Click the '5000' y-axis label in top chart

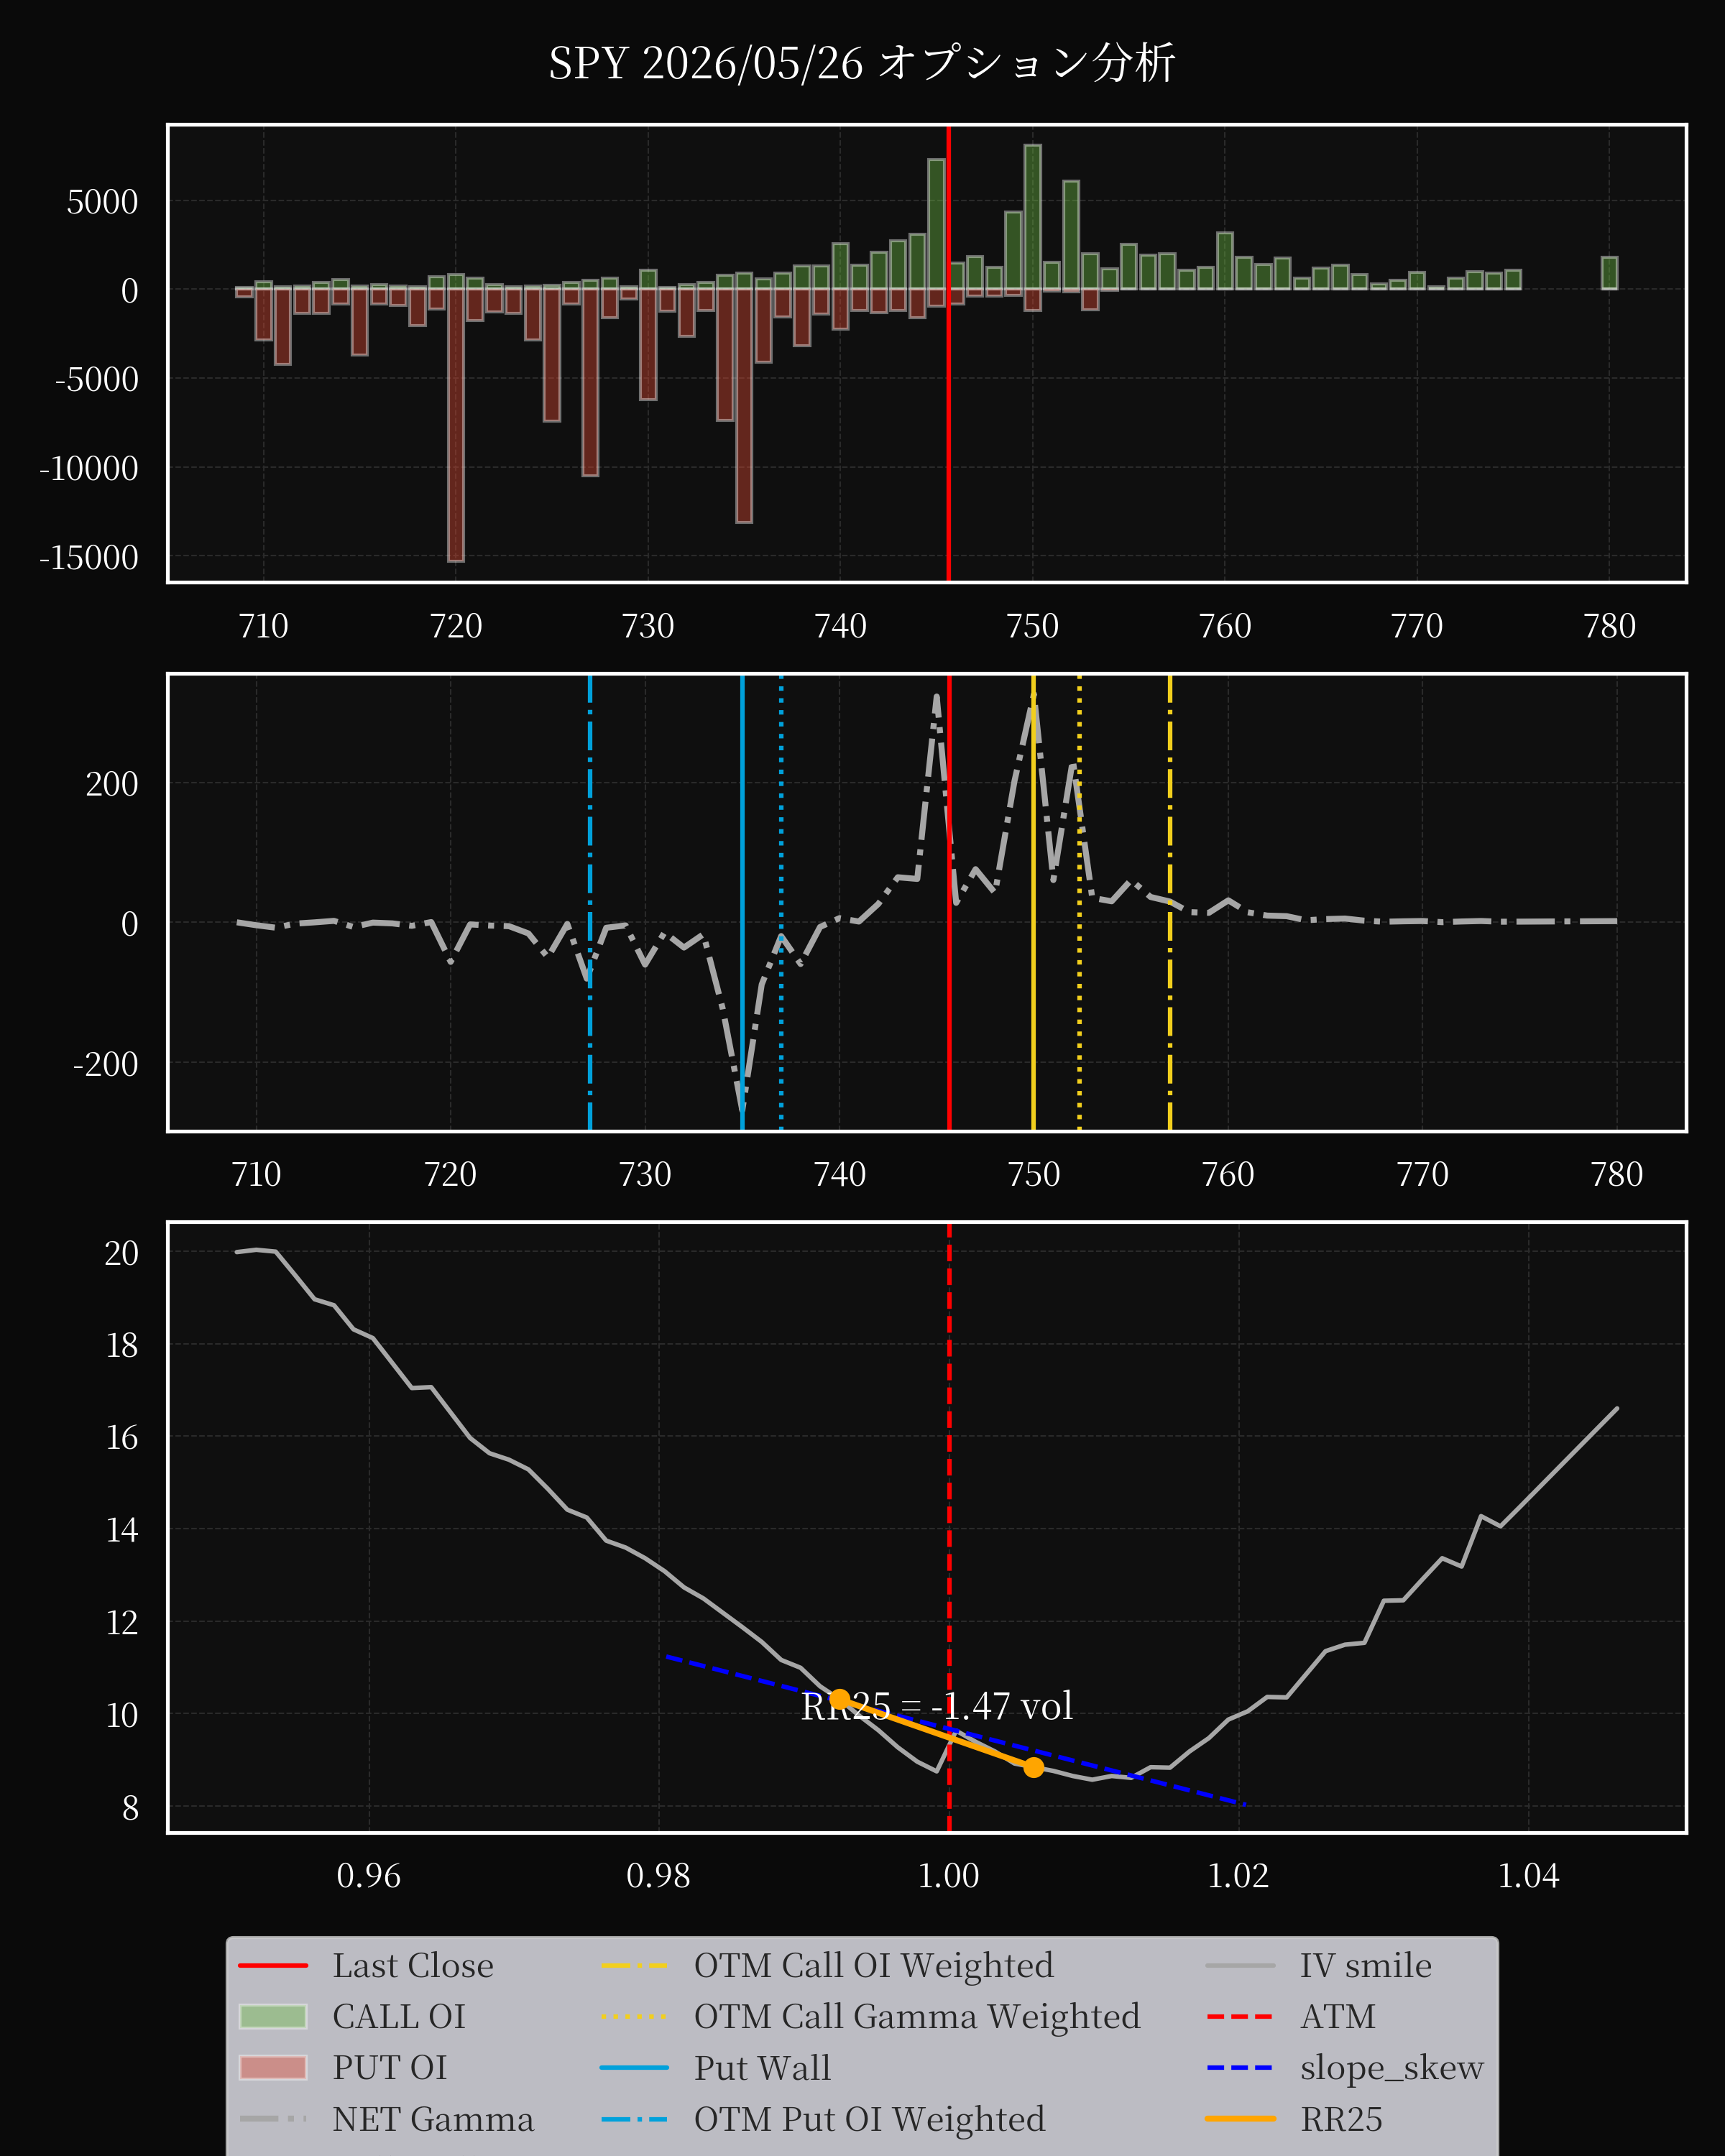point(103,202)
